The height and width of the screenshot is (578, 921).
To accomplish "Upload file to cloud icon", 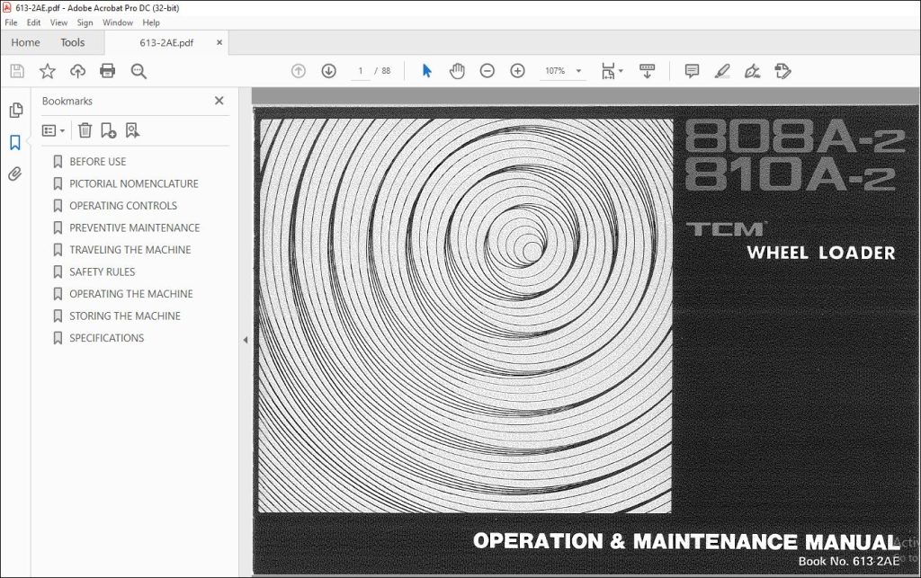I will click(77, 71).
